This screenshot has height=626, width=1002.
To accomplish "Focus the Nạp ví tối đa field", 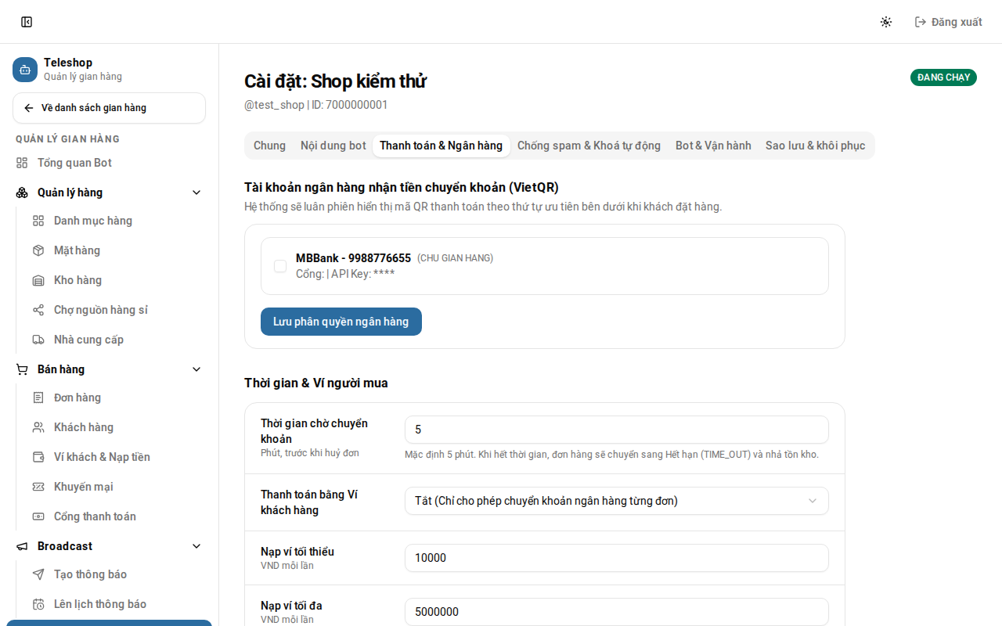I will click(x=616, y=612).
